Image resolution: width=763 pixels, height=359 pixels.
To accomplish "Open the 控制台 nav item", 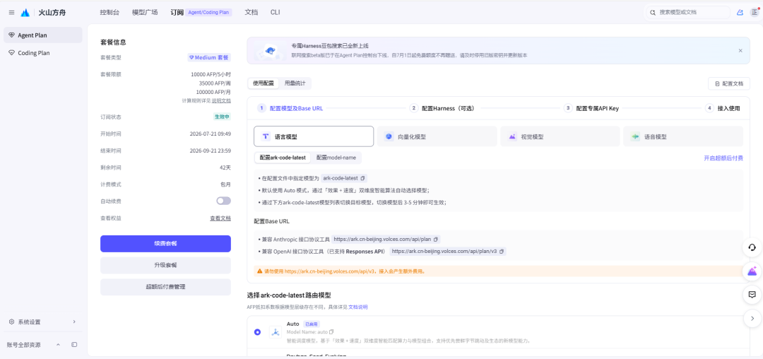I will click(x=110, y=13).
